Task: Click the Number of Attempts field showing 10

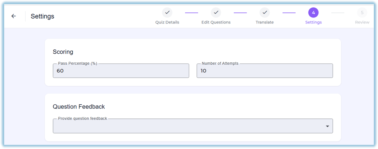Action: 265,71
